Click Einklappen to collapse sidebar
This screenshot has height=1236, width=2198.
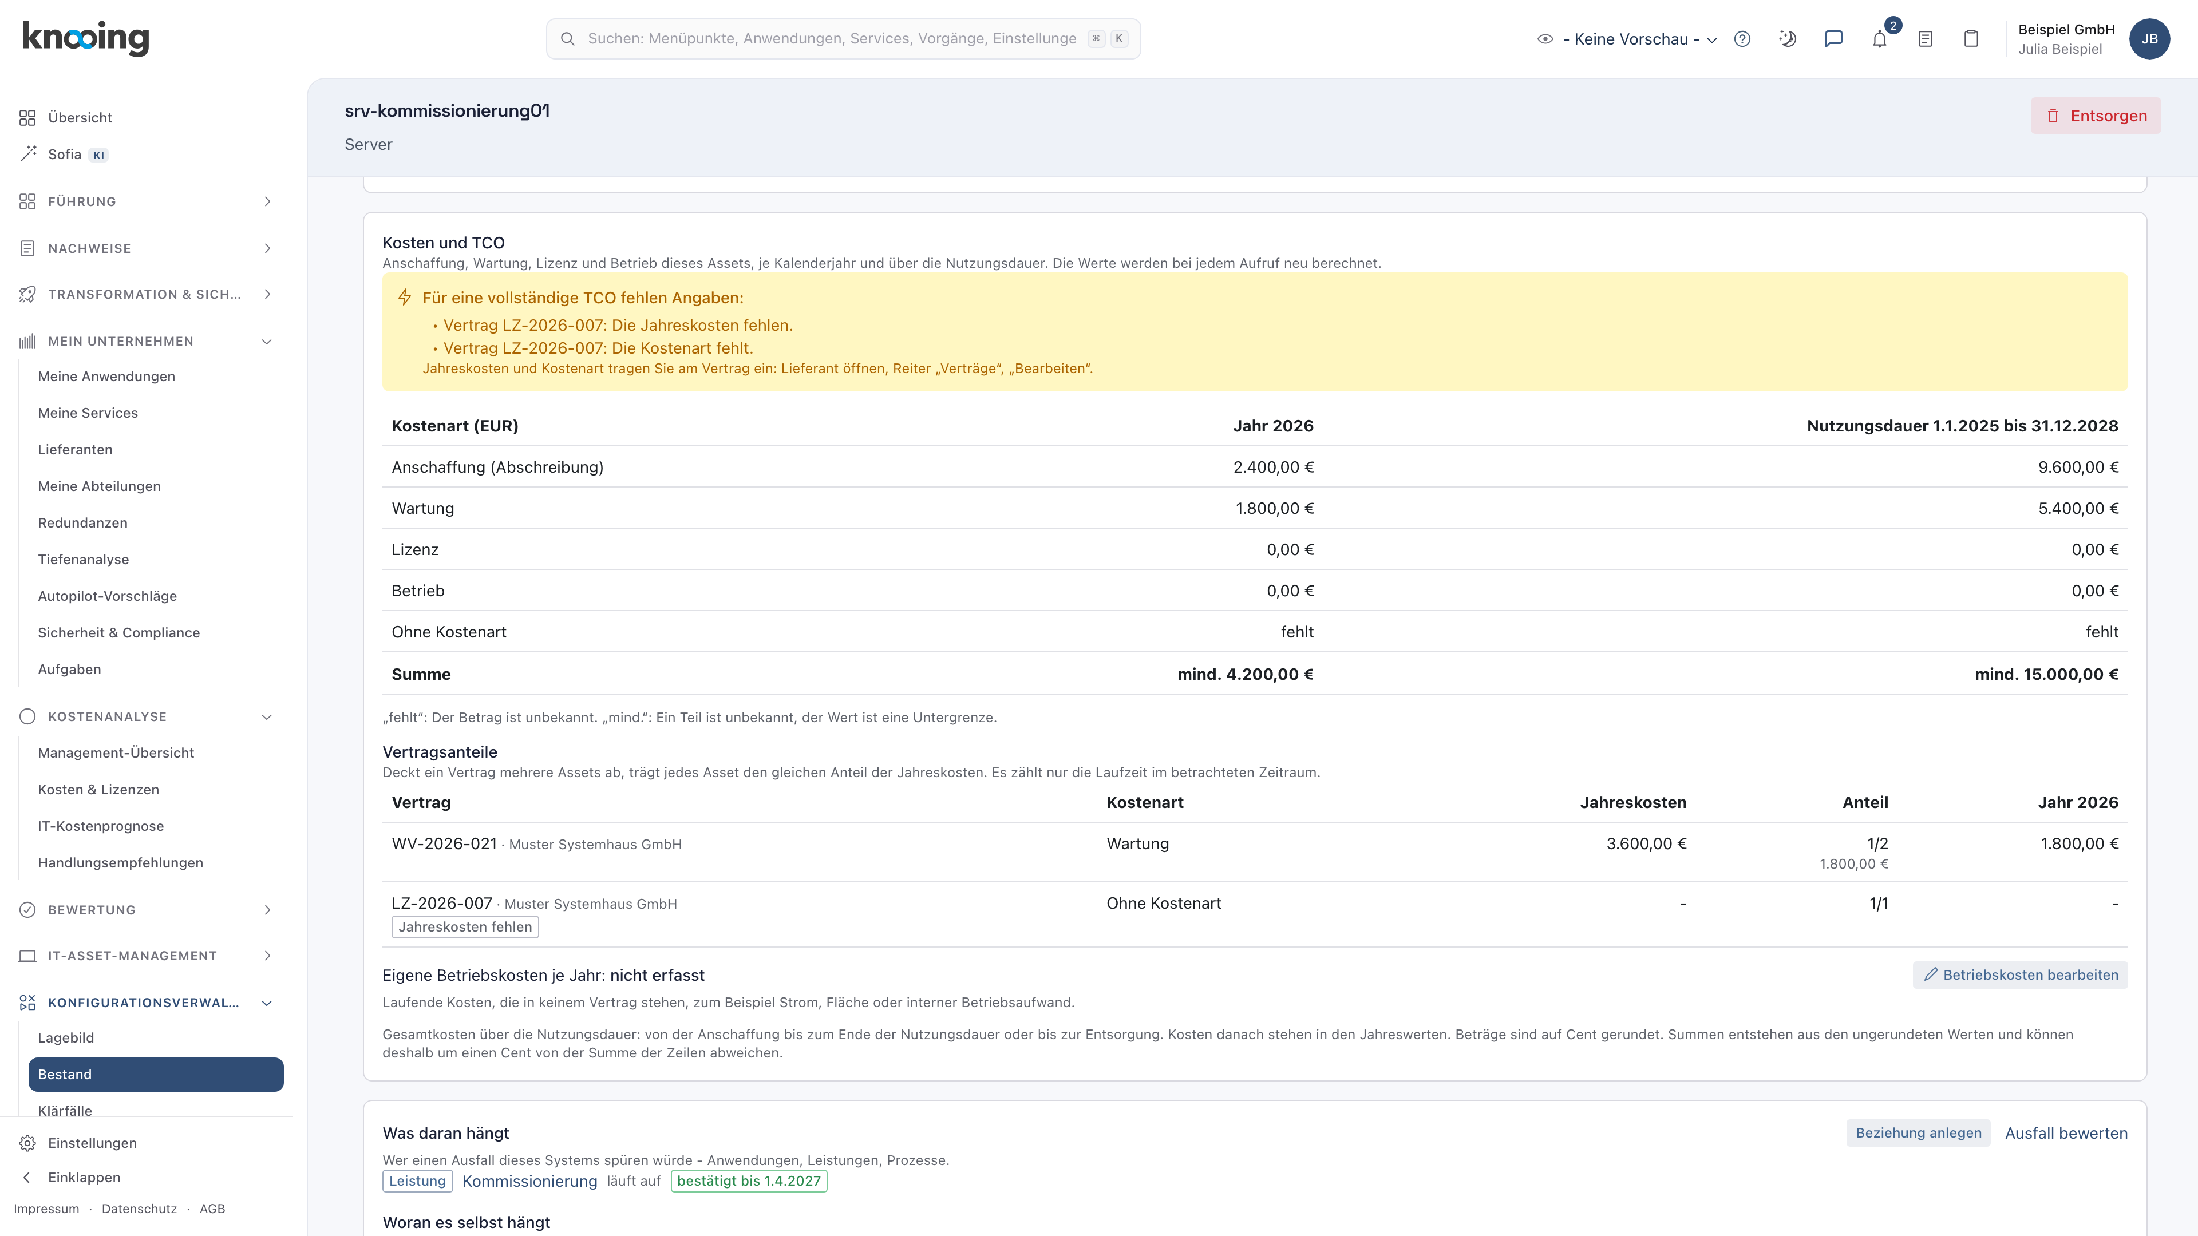tap(84, 1177)
